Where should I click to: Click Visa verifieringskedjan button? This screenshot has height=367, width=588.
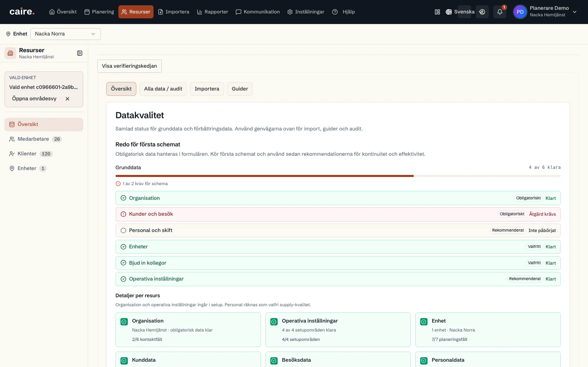[129, 66]
